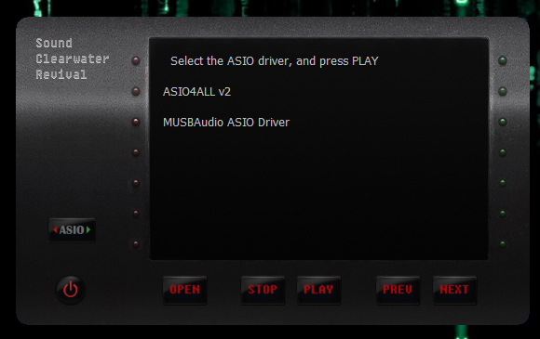Click green LED right of instruction header line

(503, 60)
